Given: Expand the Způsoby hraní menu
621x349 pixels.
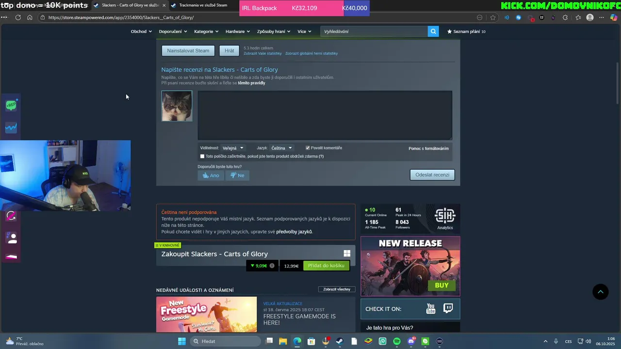Looking at the screenshot, I should (x=274, y=32).
